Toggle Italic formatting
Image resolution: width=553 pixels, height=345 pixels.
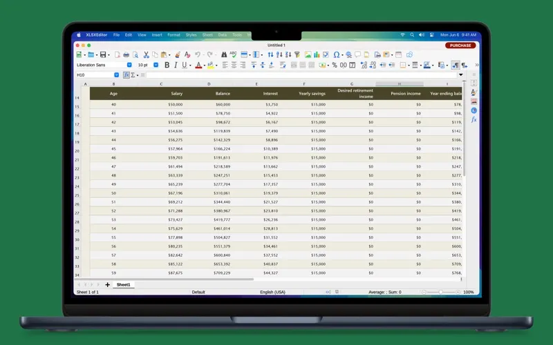point(176,65)
